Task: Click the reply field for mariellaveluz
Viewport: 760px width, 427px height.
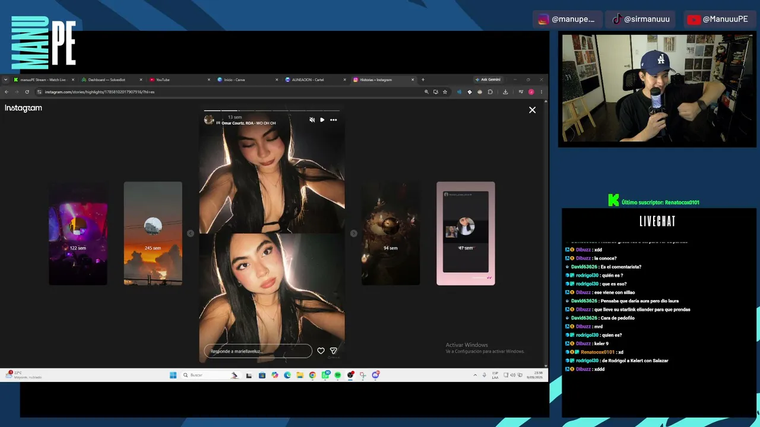Action: [258, 351]
